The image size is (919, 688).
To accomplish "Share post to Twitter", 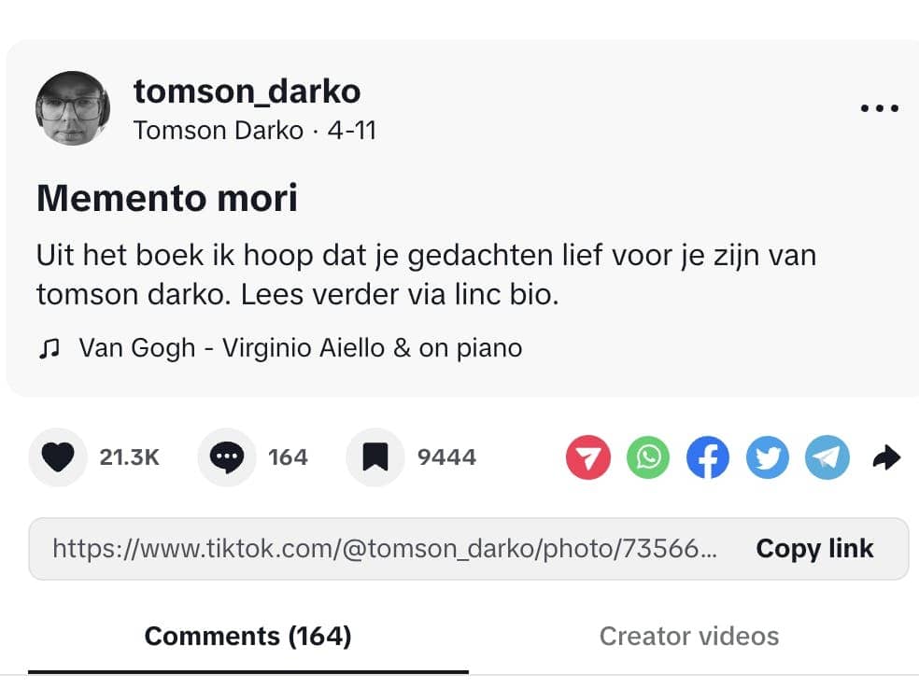I will pos(768,457).
